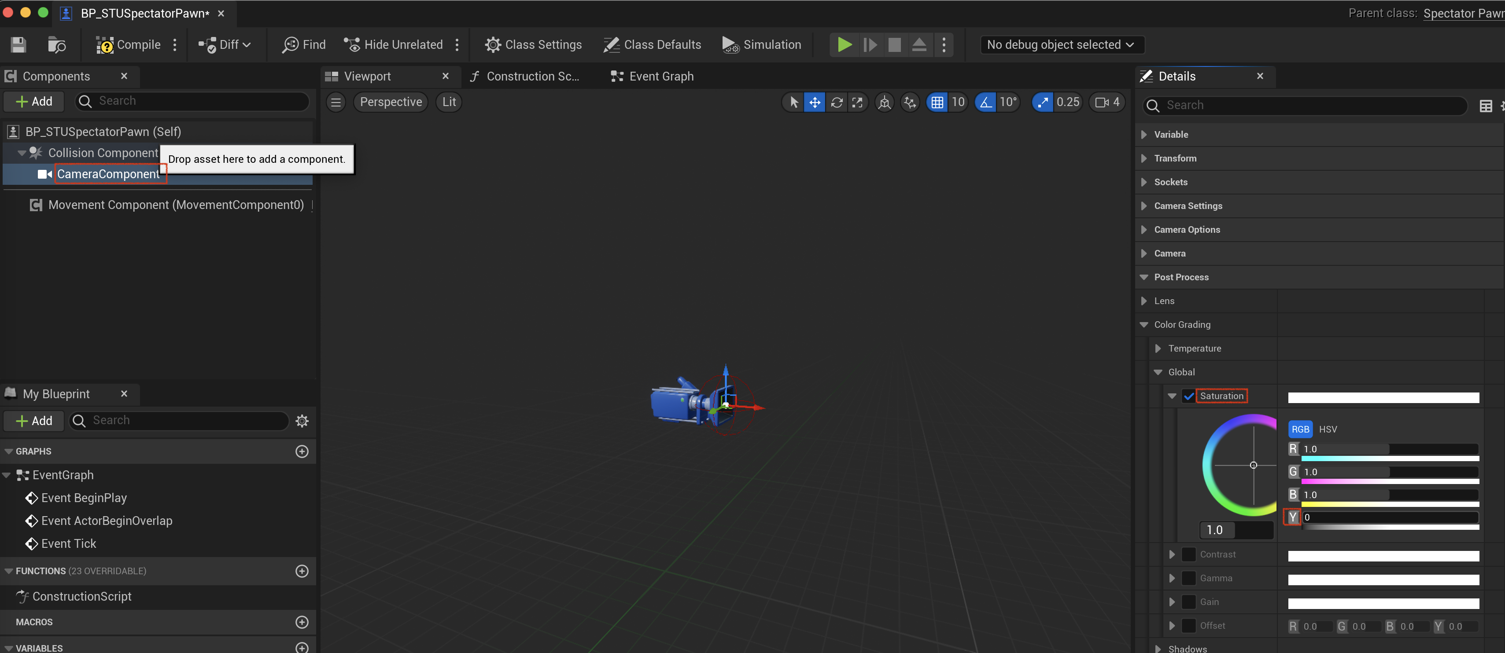Open debug object selection dropdown

1062,44
